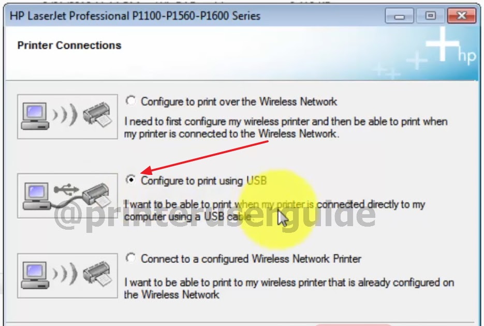Click the USB cable description paragraph
Image resolution: width=484 pixels, height=326 pixels.
point(274,210)
